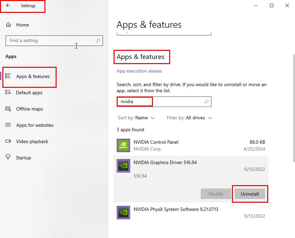This screenshot has width=295, height=238.
Task: Maximize the Settings window
Action: point(272,5)
